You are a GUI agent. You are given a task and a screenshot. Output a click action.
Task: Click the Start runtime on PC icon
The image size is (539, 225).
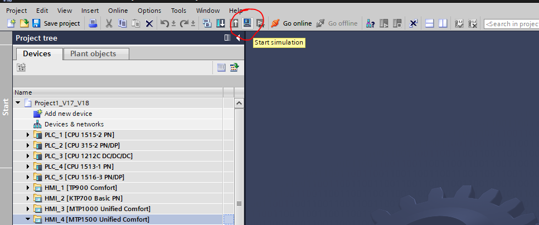click(260, 23)
